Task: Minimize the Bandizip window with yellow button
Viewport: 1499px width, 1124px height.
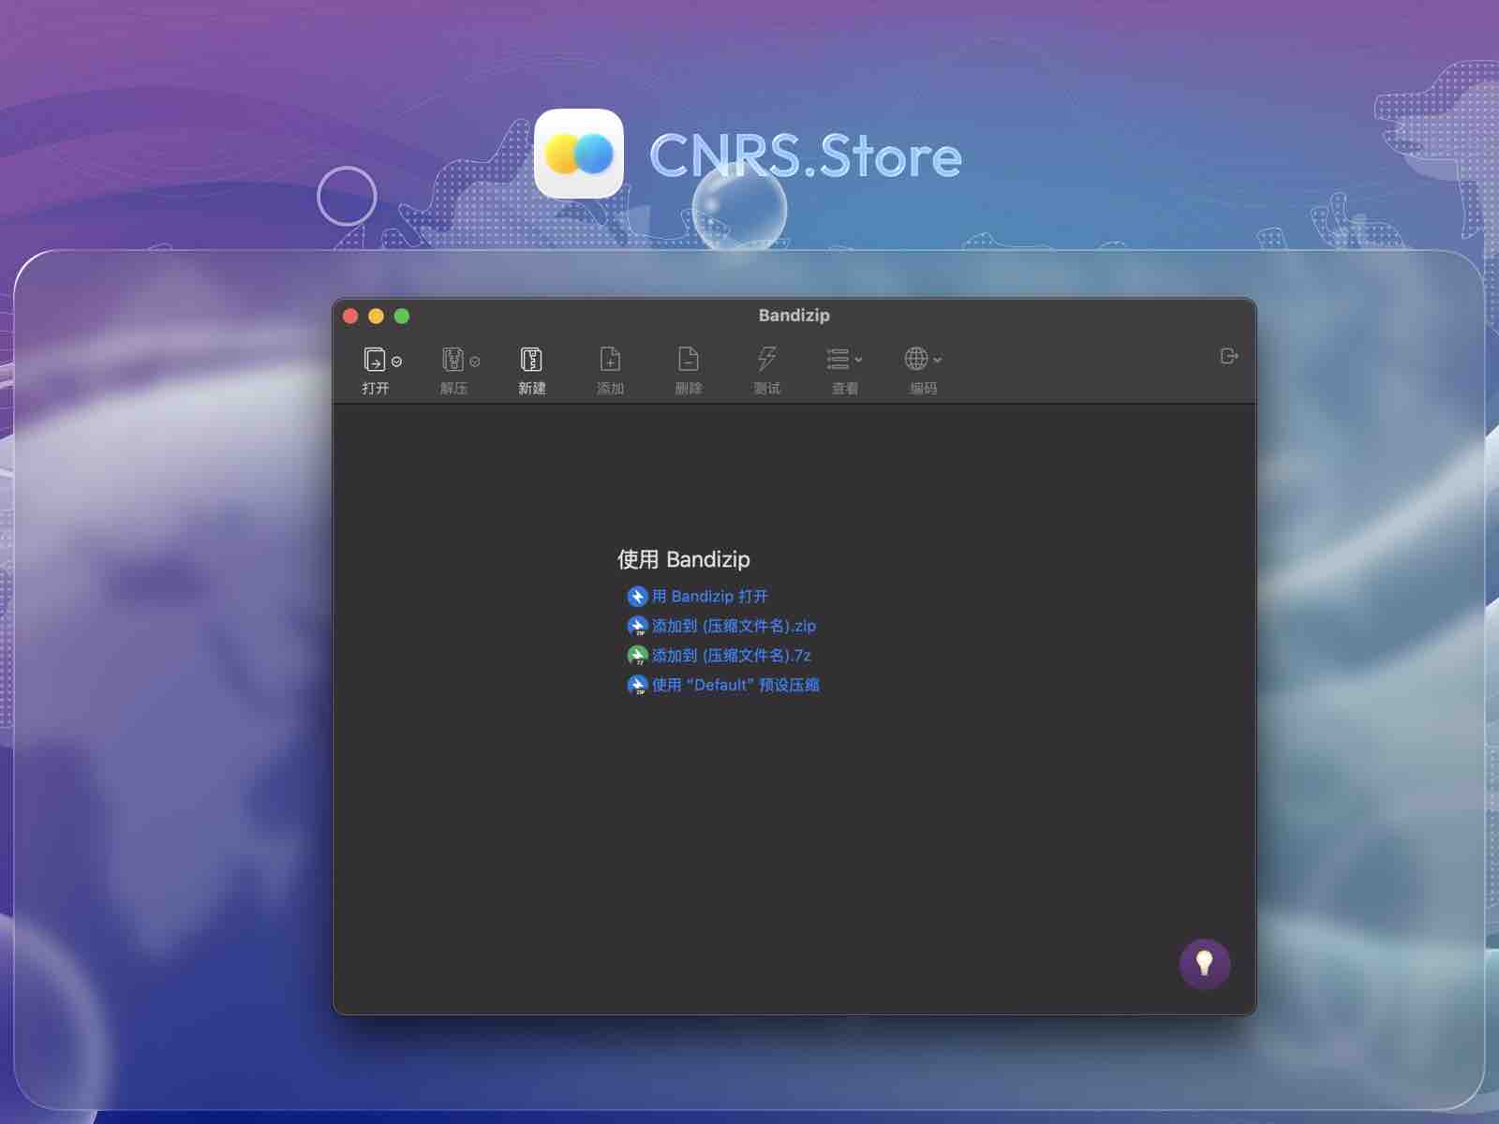Action: 376,316
